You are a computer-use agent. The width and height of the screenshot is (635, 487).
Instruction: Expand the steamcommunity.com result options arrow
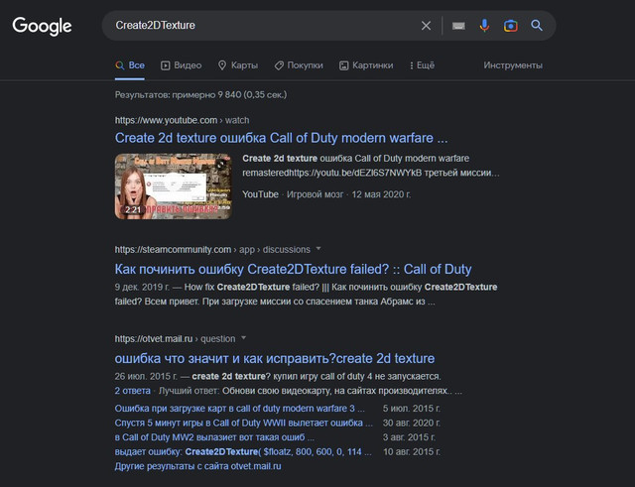pos(317,249)
